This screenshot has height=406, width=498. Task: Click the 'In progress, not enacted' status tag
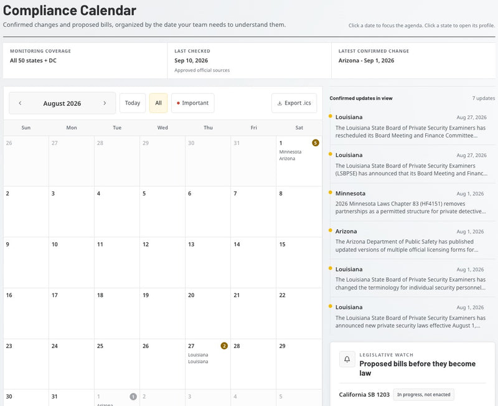[424, 395]
